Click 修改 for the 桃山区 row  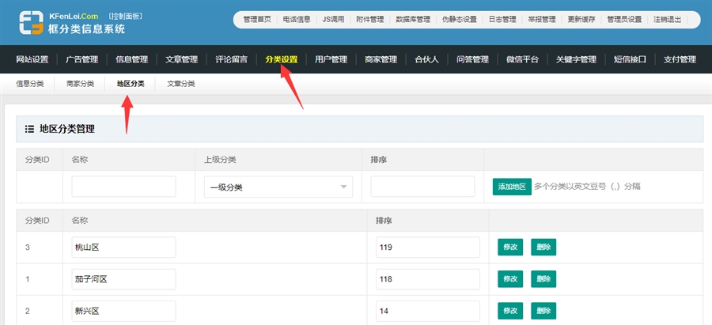click(509, 248)
